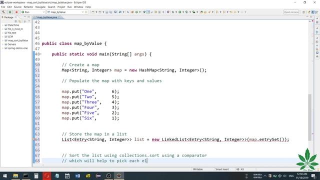Click the warning marker beside line 64
This screenshot has width=320, height=180.
34,139
